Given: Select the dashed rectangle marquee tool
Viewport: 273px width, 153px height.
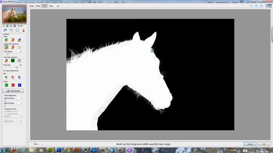Looking at the screenshot, I should click(x=17, y=30).
